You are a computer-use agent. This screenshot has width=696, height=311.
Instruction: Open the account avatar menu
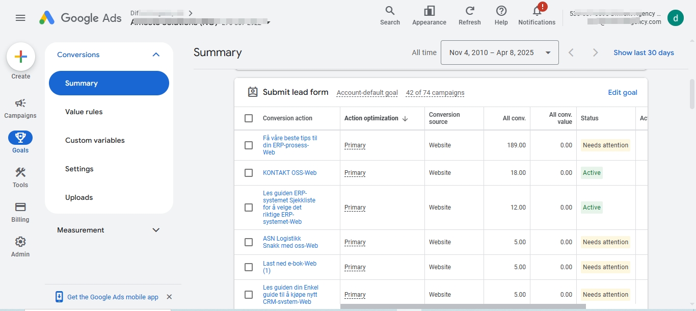pyautogui.click(x=676, y=18)
